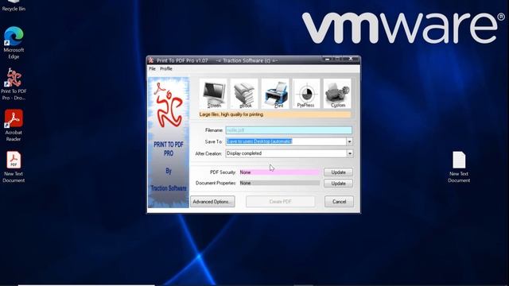The width and height of the screenshot is (509, 286).
Task: Update the Document Properties settings
Action: tap(338, 184)
